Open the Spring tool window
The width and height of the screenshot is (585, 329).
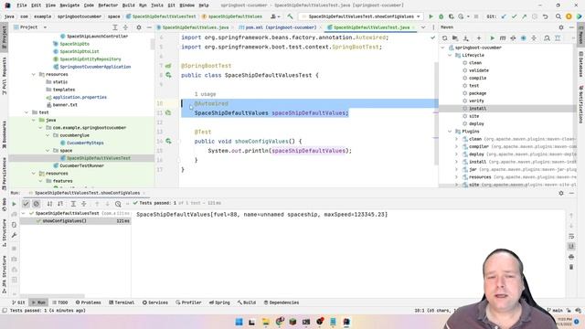219,302
